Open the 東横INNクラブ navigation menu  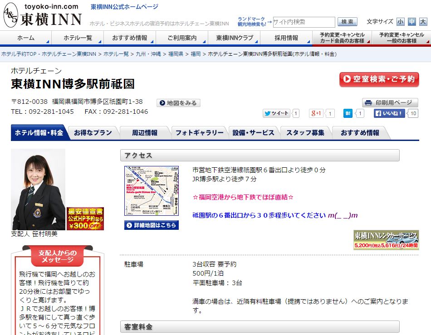click(234, 38)
